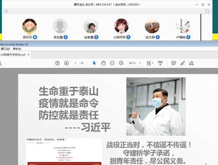Open the 窗口(W) menu
Viewport: 218px width, 165px height.
pyautogui.click(x=5, y=49)
